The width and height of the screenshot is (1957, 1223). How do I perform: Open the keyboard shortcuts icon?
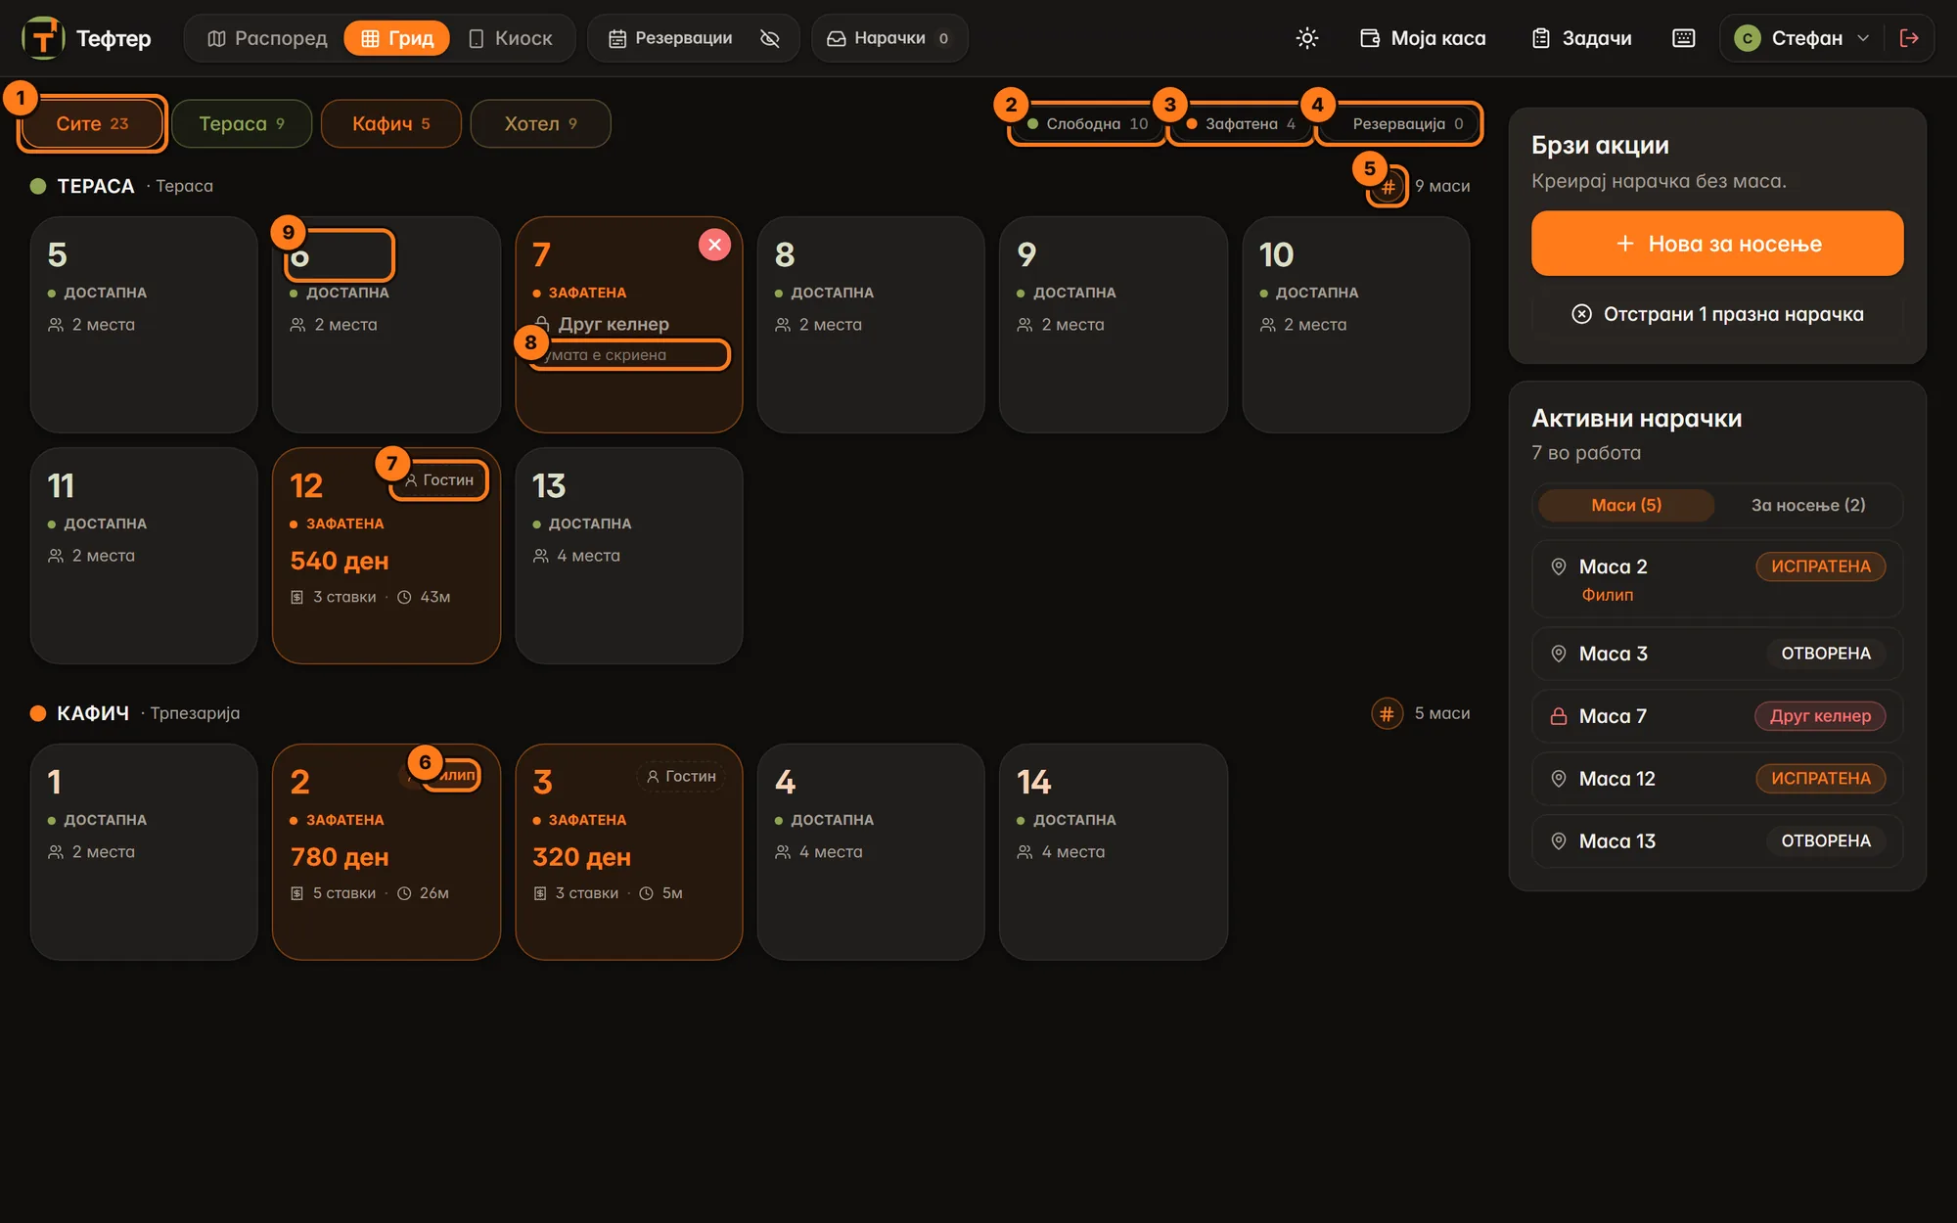click(1684, 38)
